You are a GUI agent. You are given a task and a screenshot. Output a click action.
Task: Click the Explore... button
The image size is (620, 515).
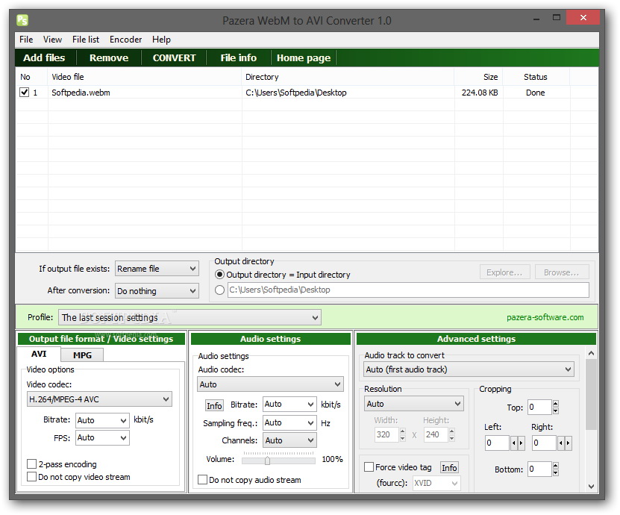(505, 272)
